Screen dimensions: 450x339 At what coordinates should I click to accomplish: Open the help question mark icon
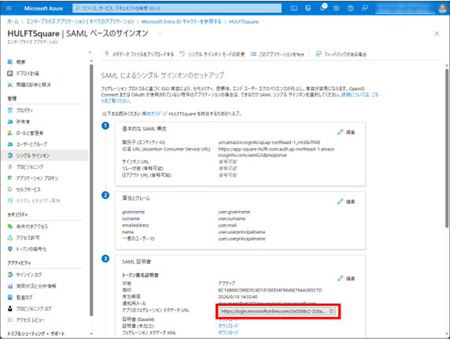[350, 9]
